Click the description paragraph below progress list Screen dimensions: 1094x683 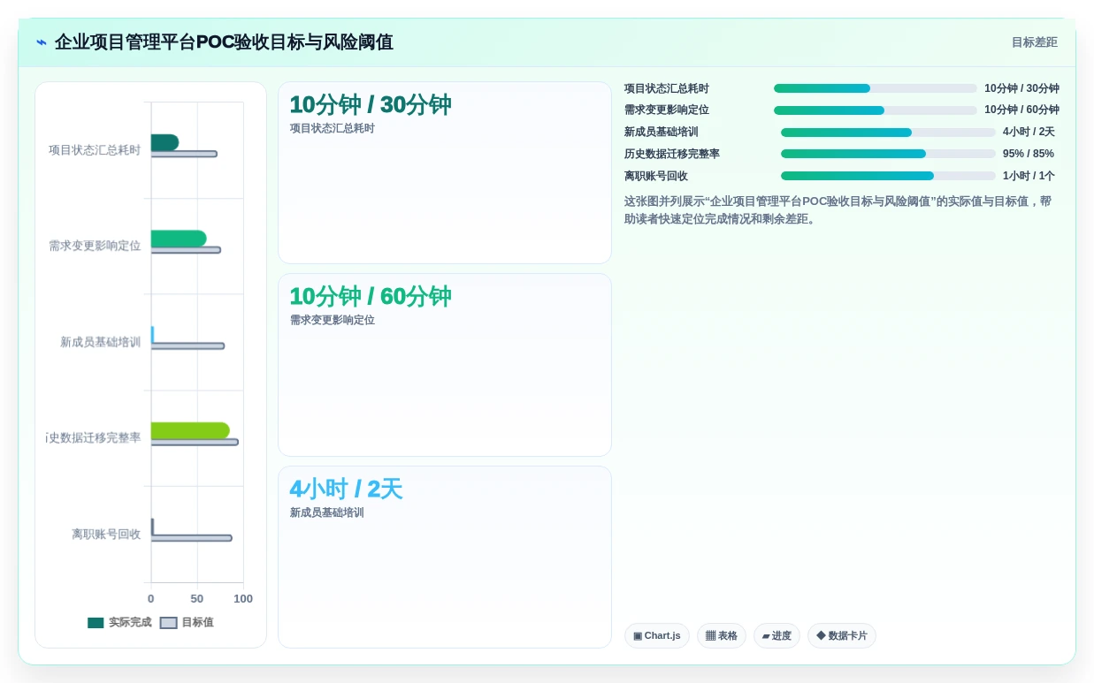838,210
